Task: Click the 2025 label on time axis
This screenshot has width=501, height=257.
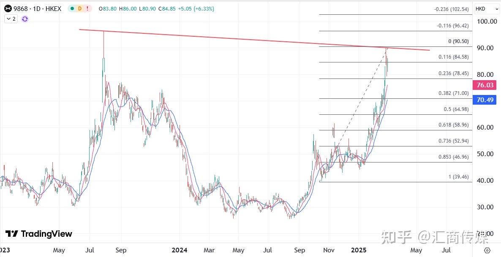Action: 359,250
